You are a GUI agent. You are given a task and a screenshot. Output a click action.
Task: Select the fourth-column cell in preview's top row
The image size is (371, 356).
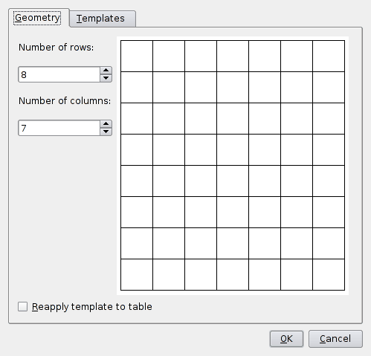[233, 56]
